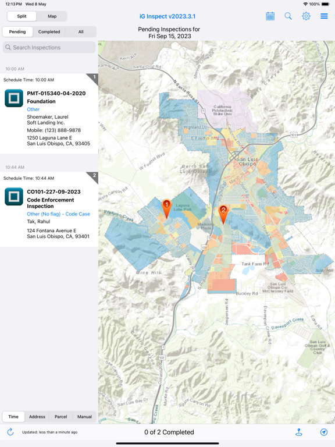Tap 'Tank Farm Rd' label on map
Screen dimensions: 335x447
(x=255, y=264)
